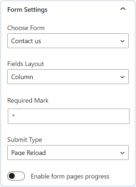Click the Form Settings panel heading
The image size is (136, 187).
coord(27,9)
